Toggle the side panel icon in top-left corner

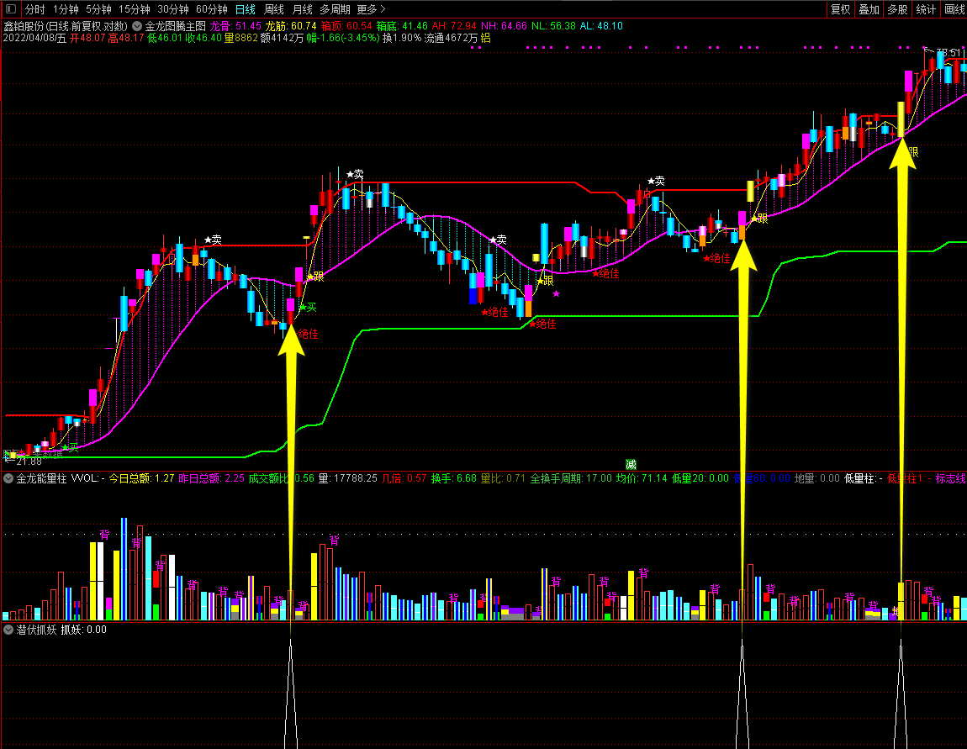[x=10, y=8]
